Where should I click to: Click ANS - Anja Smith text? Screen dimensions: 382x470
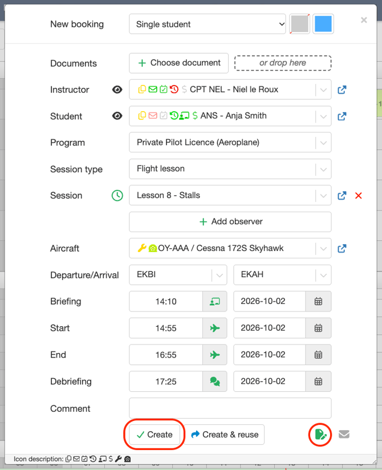point(233,116)
